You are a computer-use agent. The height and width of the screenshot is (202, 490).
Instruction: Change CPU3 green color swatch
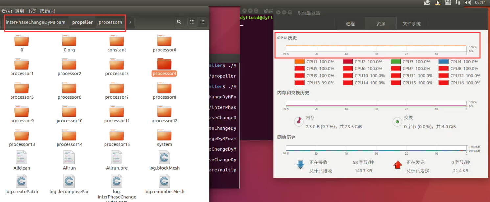(x=396, y=62)
